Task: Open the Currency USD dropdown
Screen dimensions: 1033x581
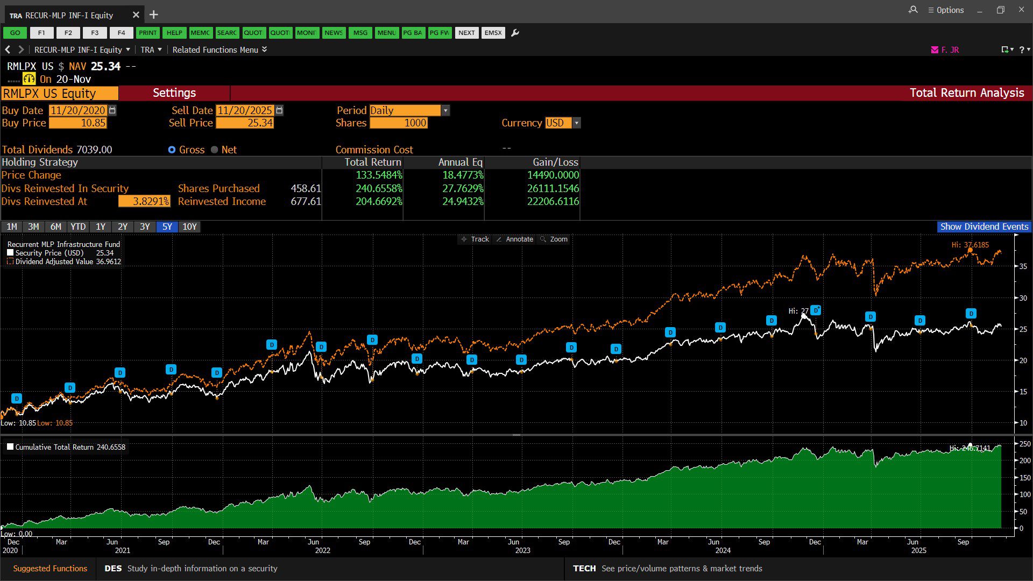Action: point(576,123)
